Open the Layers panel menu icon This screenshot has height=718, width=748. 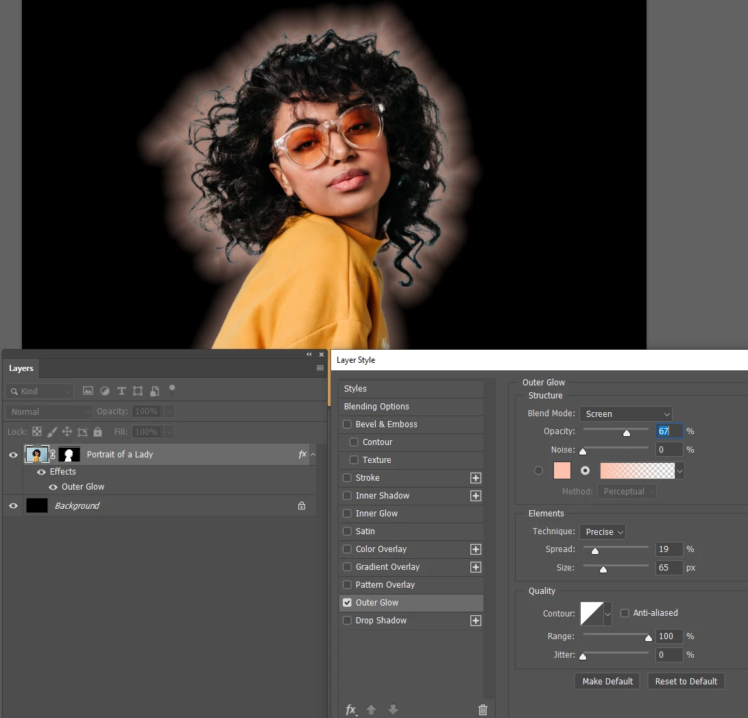(x=320, y=368)
